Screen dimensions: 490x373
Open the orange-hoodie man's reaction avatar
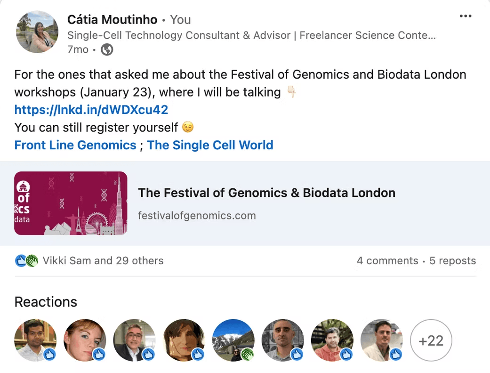click(332, 340)
